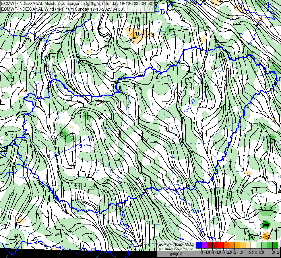This screenshot has width=281, height=258.
Task: Click the Wind (m/s) 10m title line
Action: 62,9
